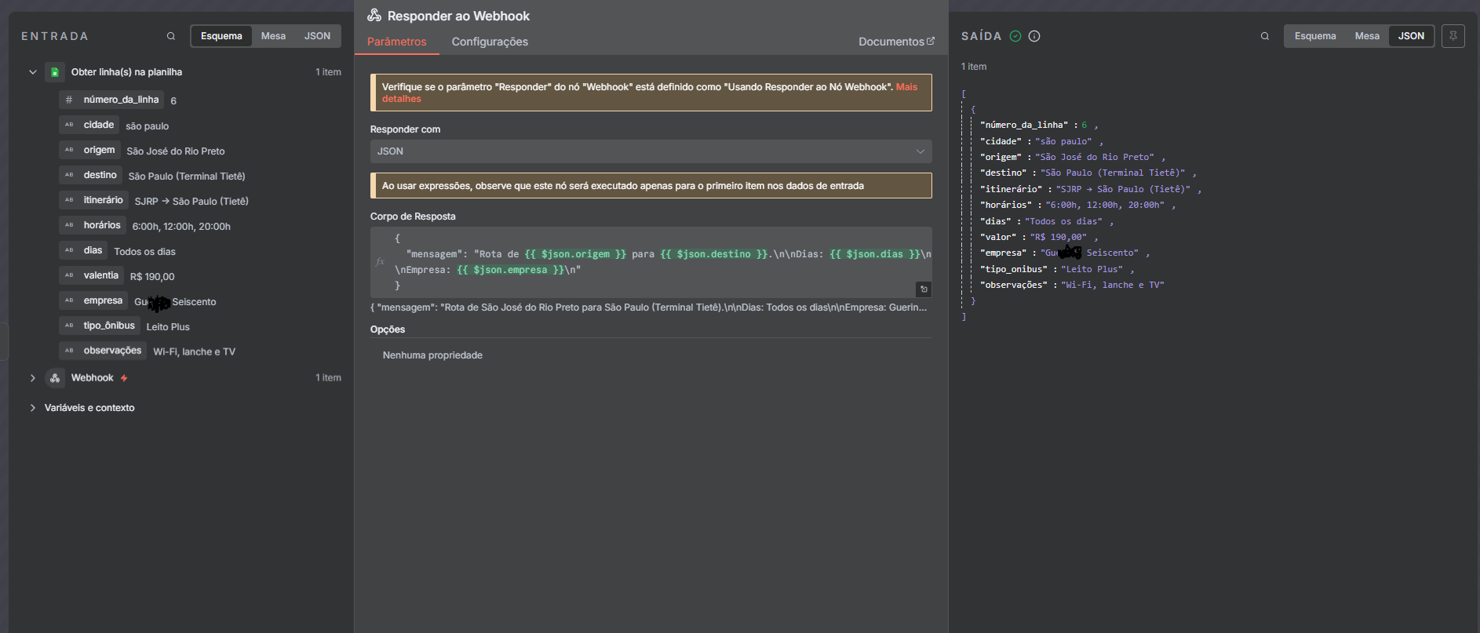Collapse the Obter linha(s) na planilha section
This screenshot has height=633, width=1480.
(x=33, y=72)
